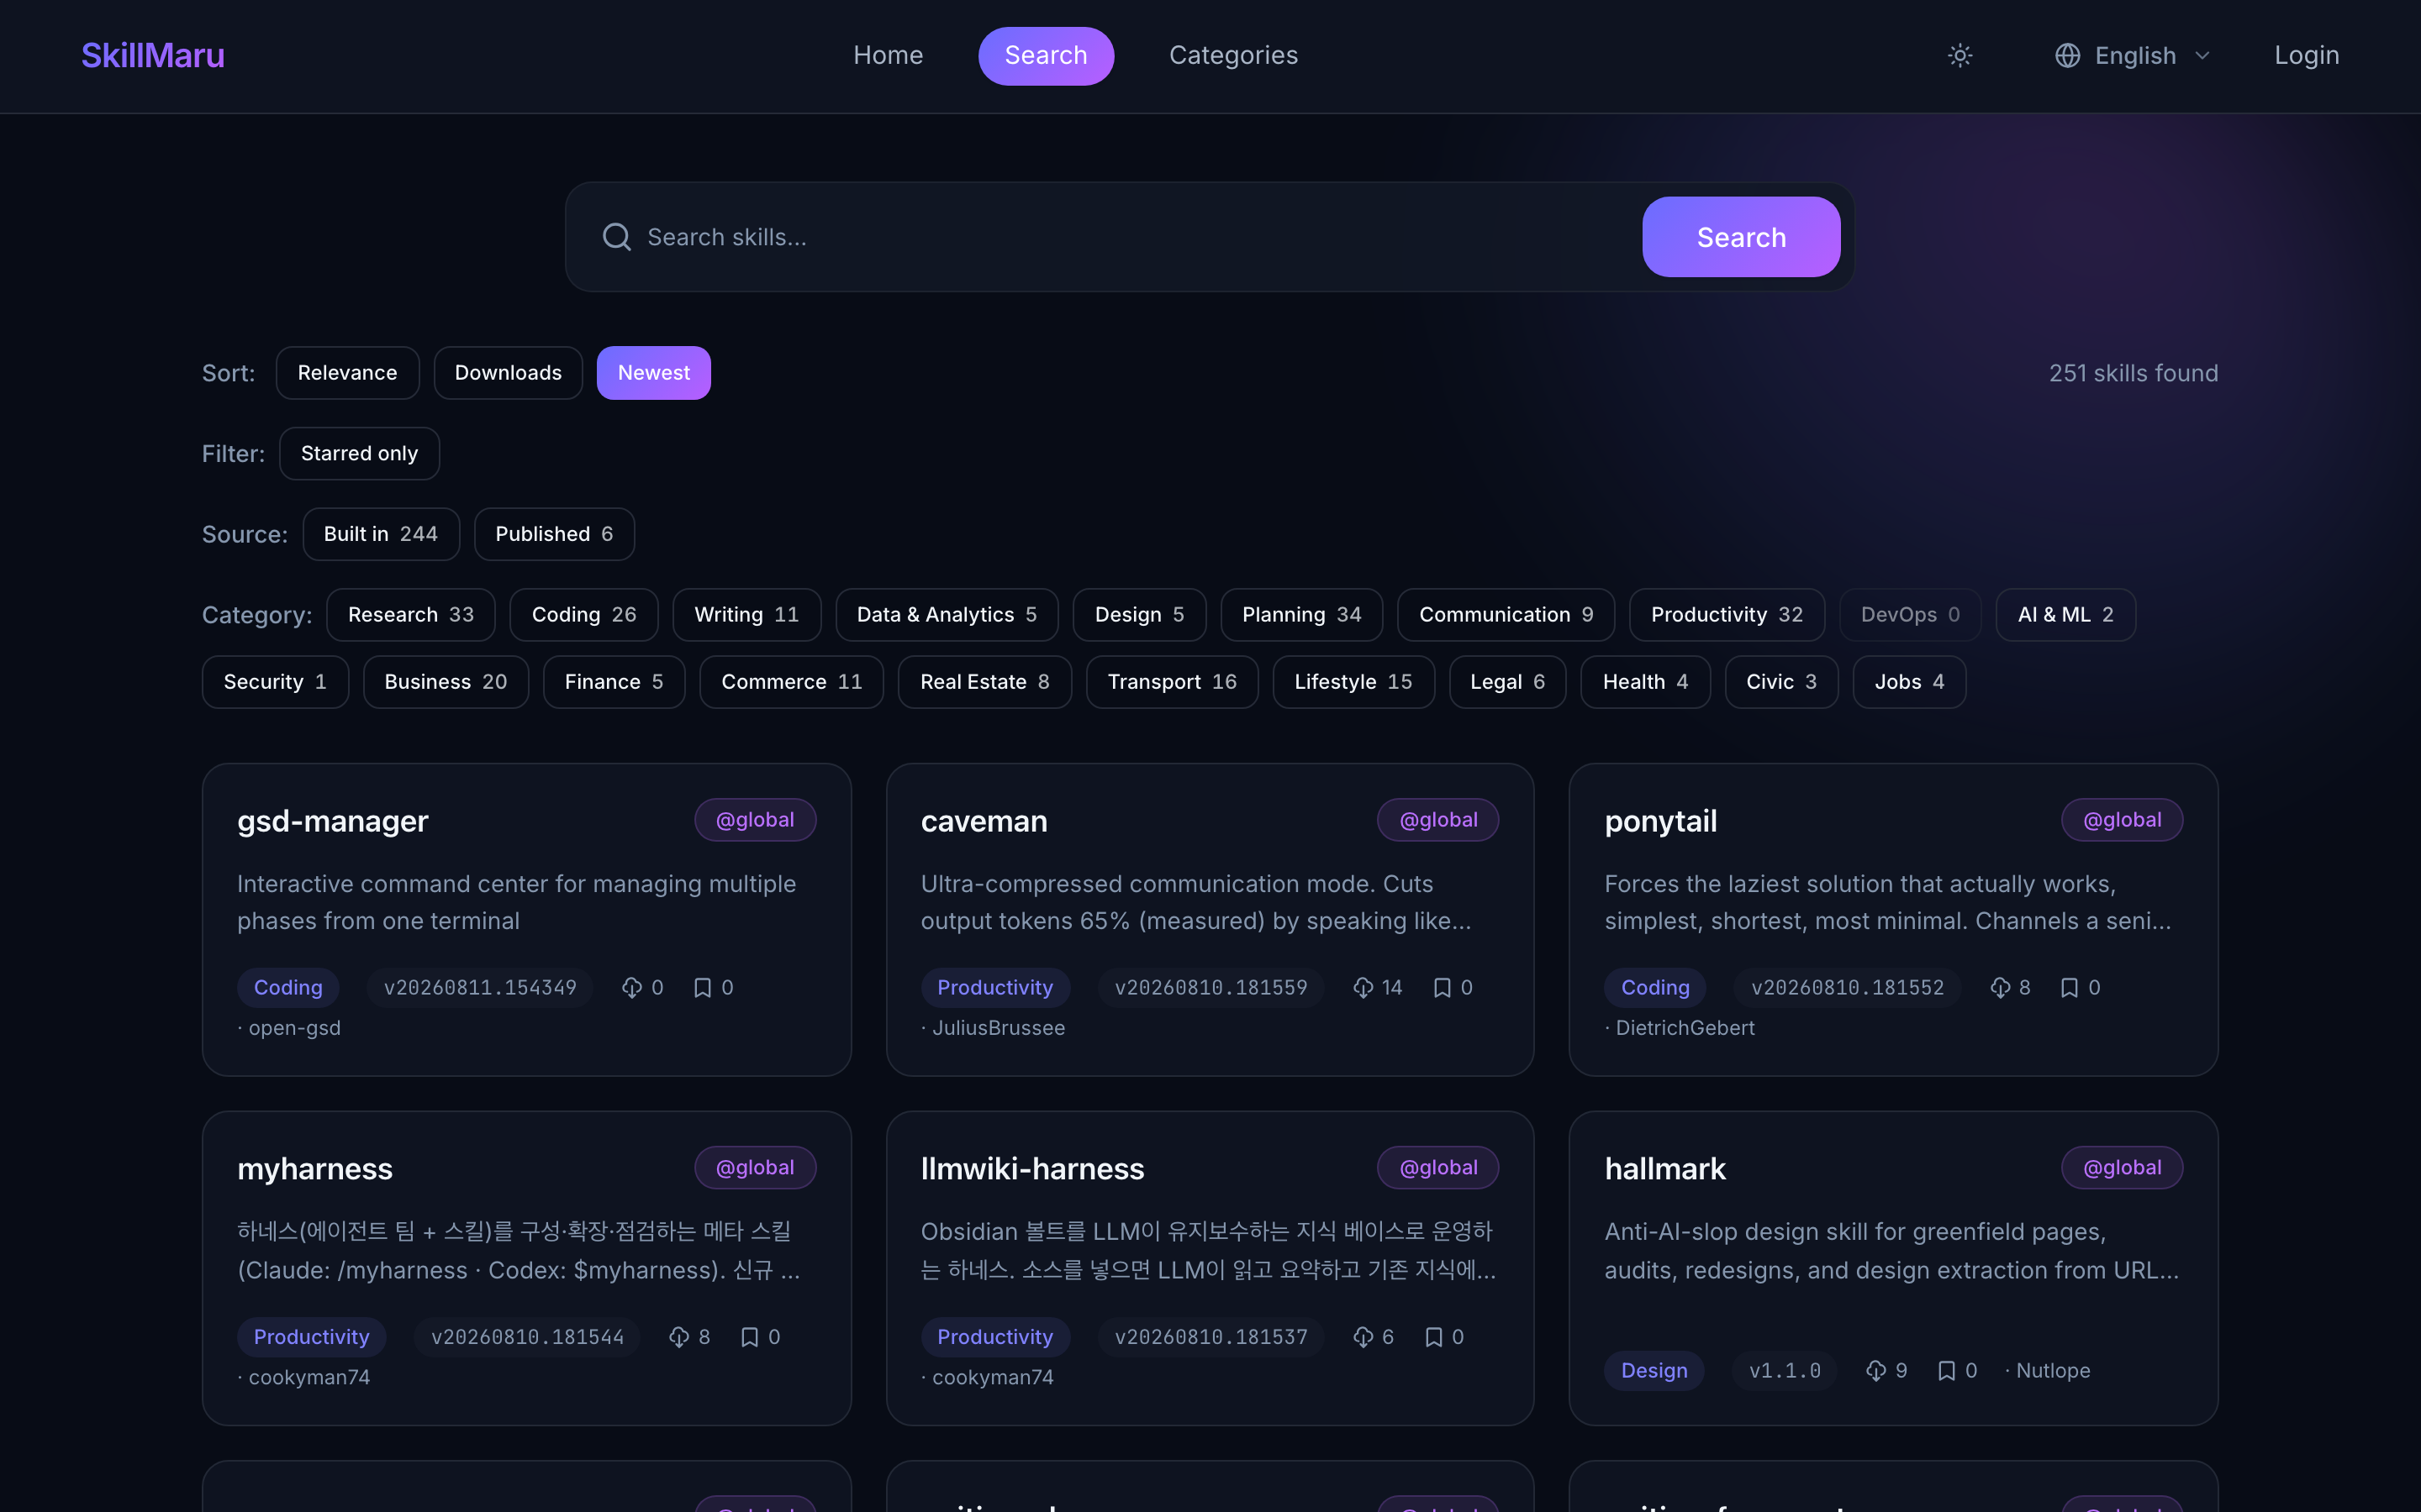Screen dimensions: 2421x1512
Task: Filter by Civic category
Action: 1782,682
